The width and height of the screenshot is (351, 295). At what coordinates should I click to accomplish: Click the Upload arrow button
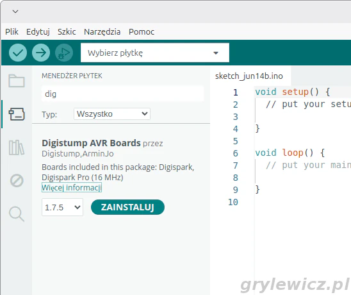coord(41,53)
